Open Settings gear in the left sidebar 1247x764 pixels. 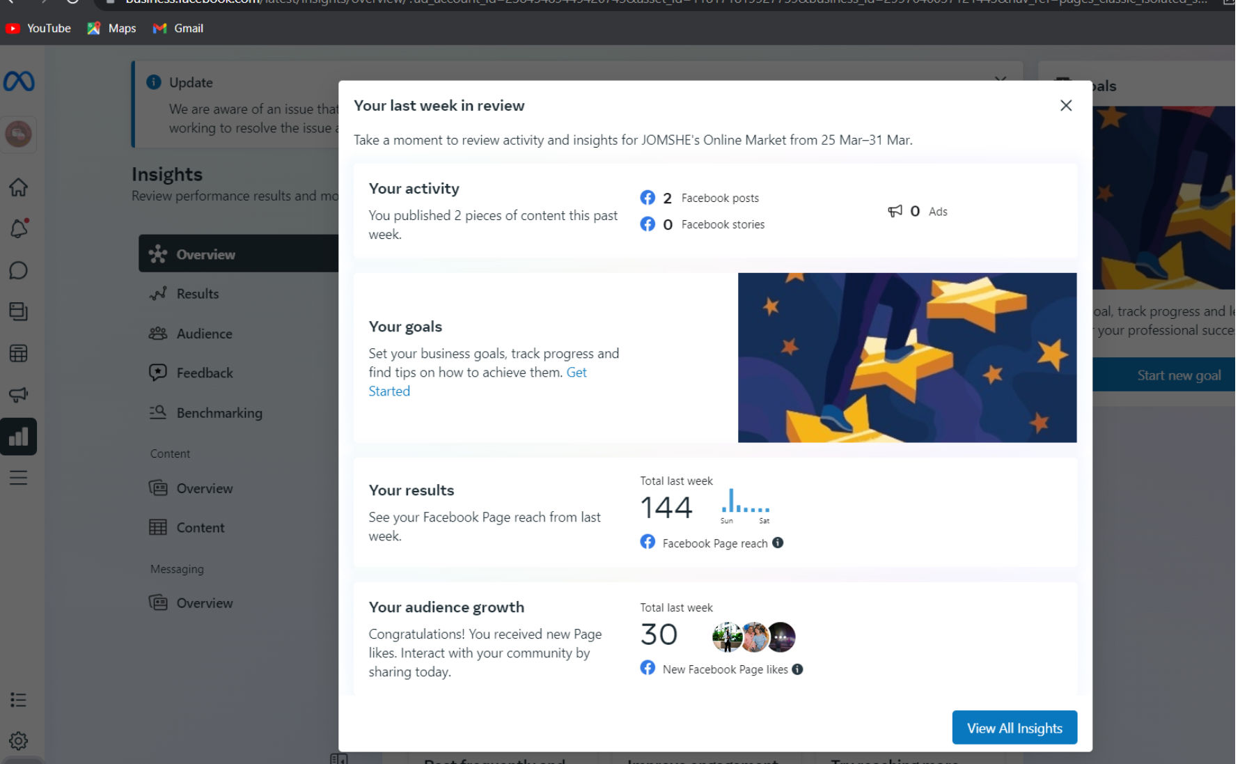pyautogui.click(x=19, y=741)
